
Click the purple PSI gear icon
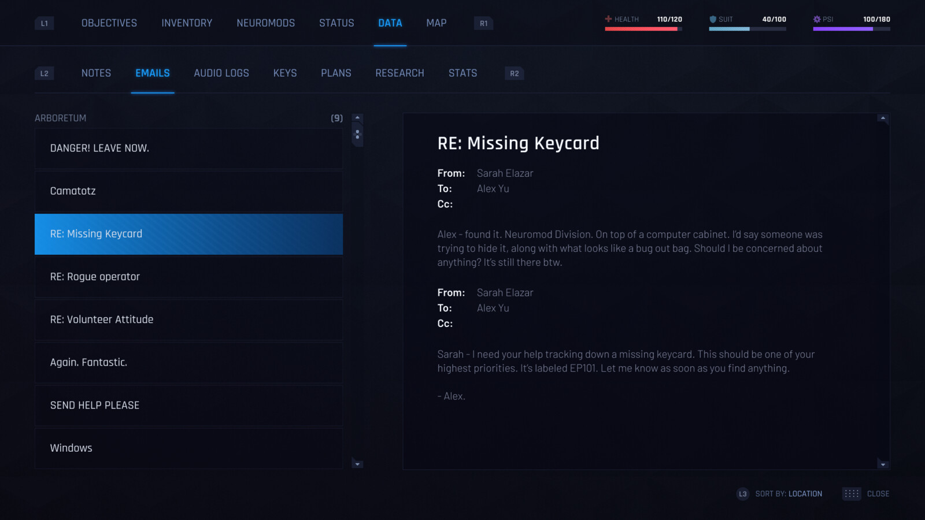tap(817, 19)
